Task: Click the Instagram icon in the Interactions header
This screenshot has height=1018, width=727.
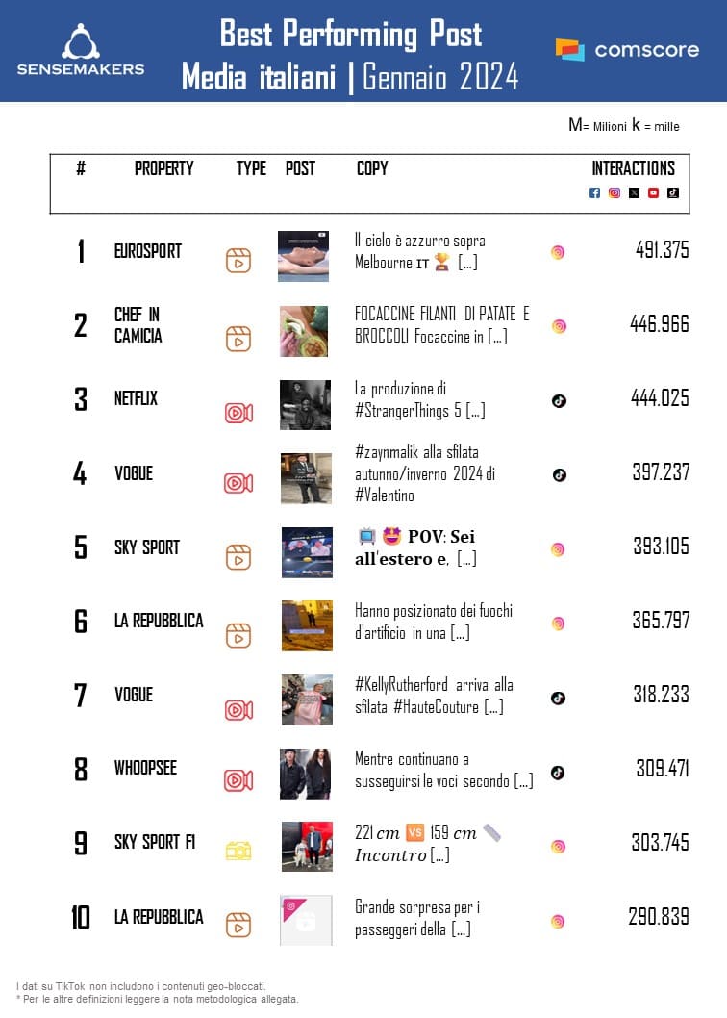Action: [614, 192]
